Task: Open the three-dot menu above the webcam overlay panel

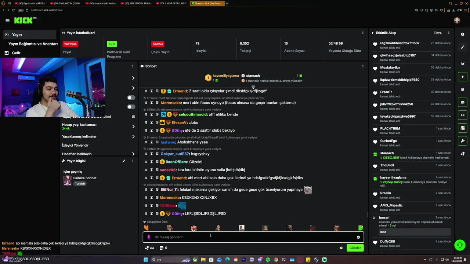Action: coord(132,66)
